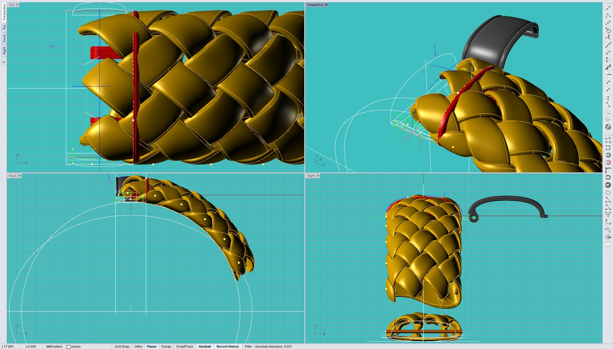Image resolution: width=613 pixels, height=349 pixels.
Task: Open the Perspective viewport title dropdown arrow
Action: click(x=327, y=5)
